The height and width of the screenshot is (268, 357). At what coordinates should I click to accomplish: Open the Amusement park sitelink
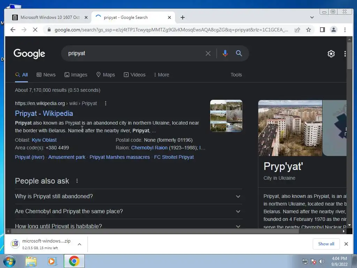67,157
